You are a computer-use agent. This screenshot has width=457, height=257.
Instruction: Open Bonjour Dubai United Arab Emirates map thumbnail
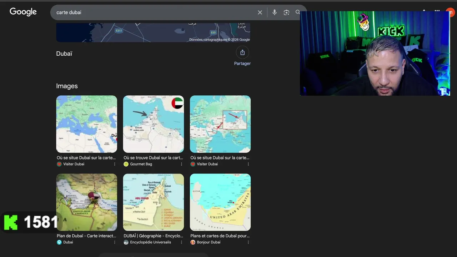[220, 202]
